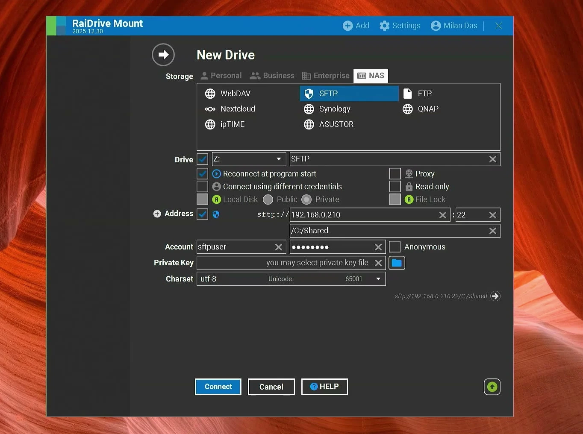Select the Public radio option
583x434 pixels.
point(268,199)
